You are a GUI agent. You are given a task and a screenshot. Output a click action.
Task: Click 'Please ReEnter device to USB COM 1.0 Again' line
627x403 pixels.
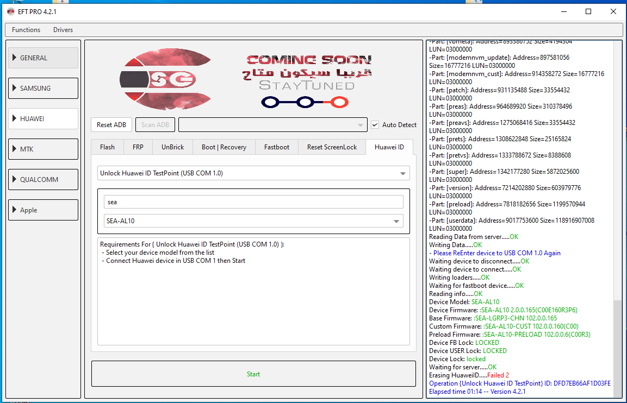[x=495, y=253]
